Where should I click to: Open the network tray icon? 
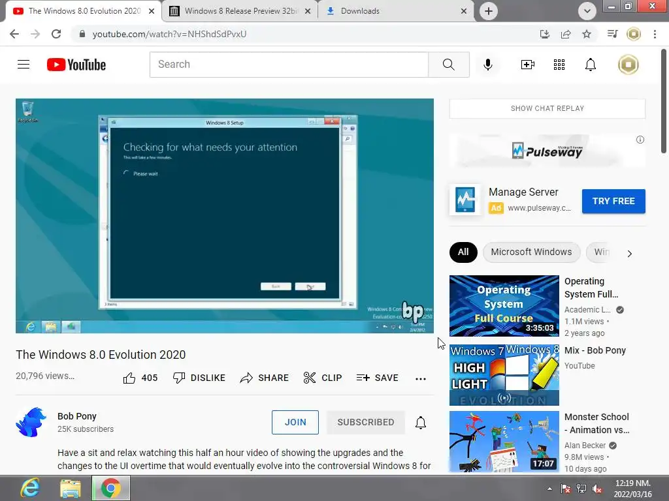click(581, 489)
